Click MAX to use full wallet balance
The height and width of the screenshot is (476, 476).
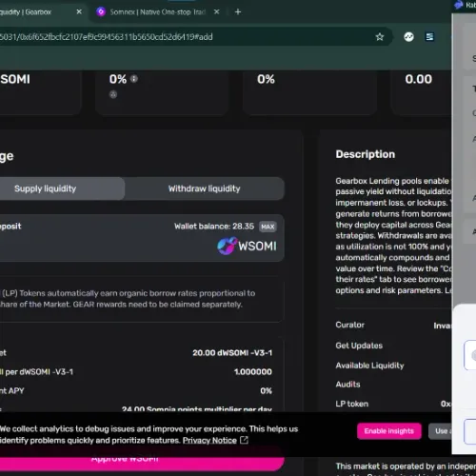point(268,227)
